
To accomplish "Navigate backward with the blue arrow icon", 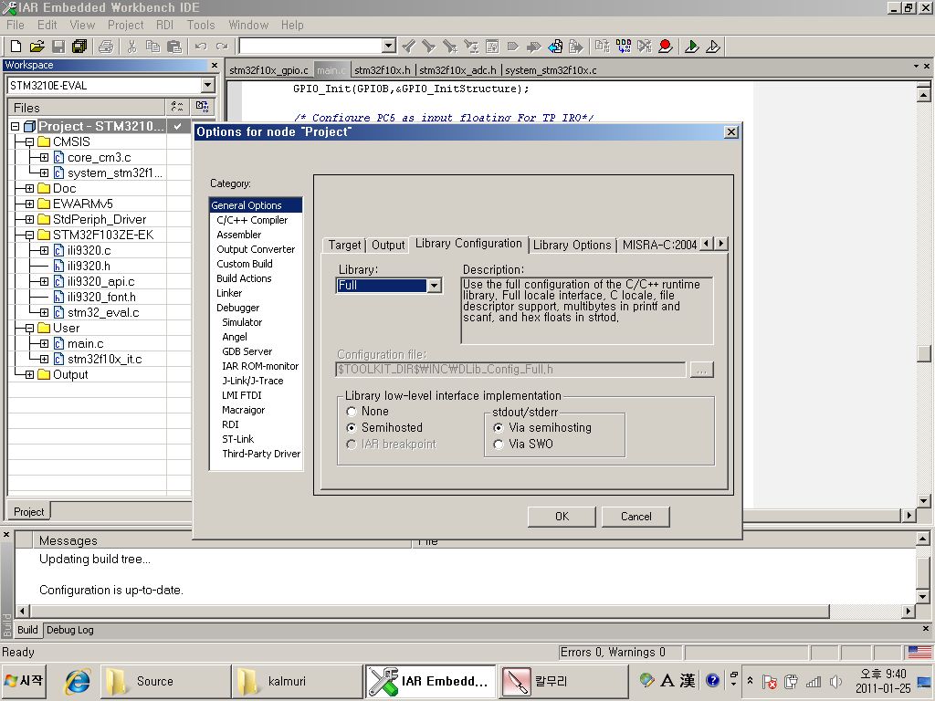I will (555, 46).
